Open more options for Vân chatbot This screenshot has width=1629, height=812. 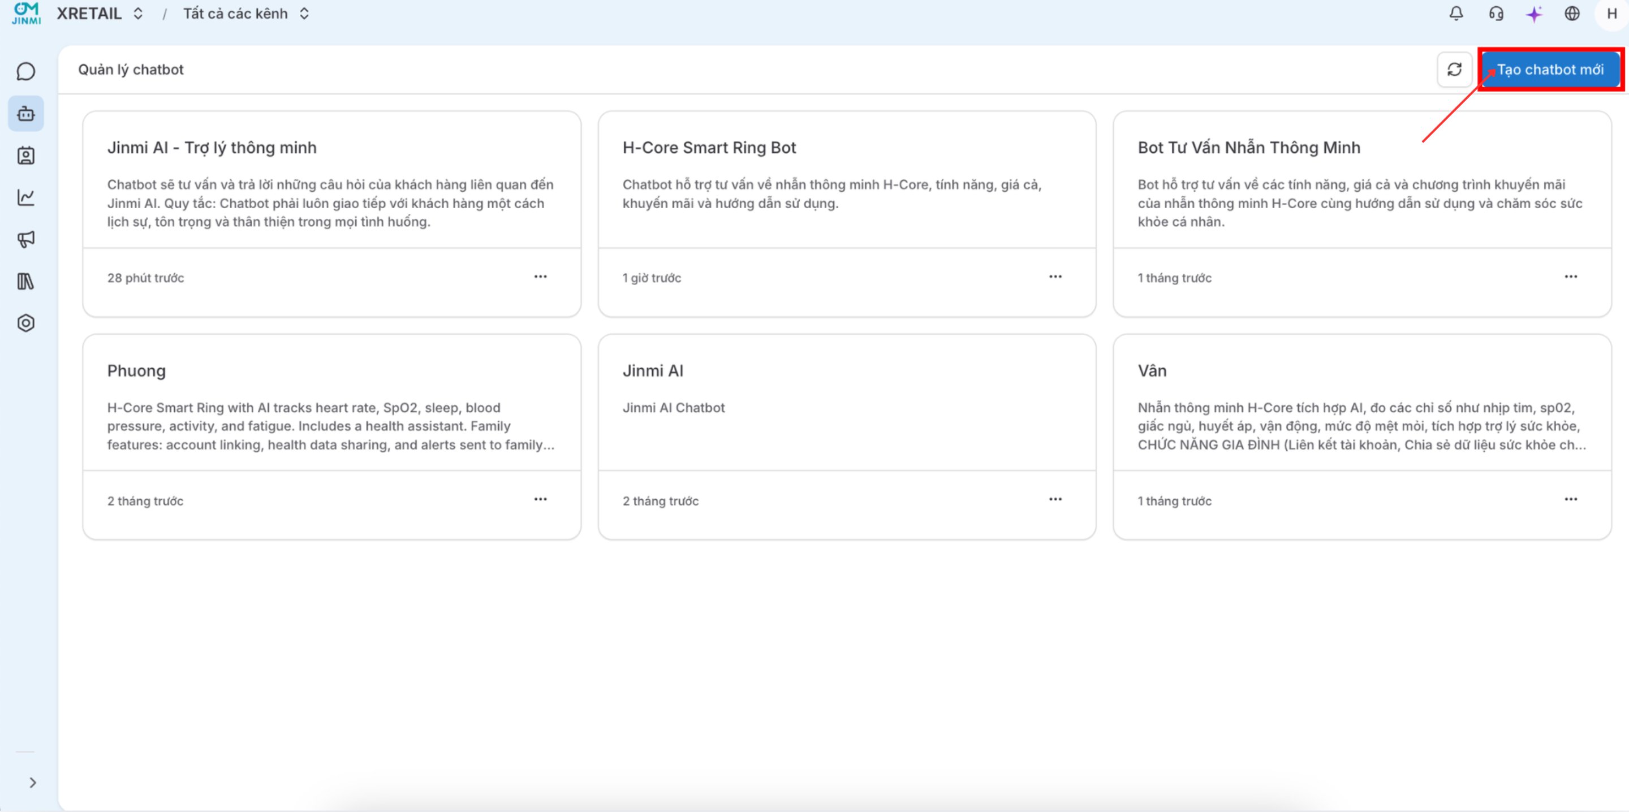click(x=1570, y=500)
